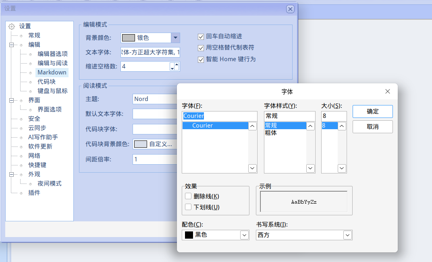This screenshot has width=432, height=262.
Task: Open 编辑器选项 settings page
Action: 53,54
